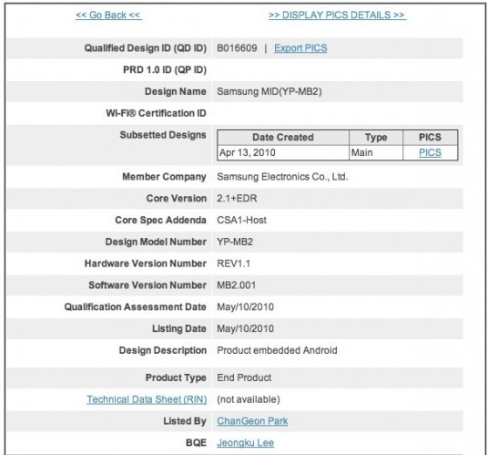Screen dimensions: 488x455
Task: Open the Jeongku Lee BQE link
Action: [x=245, y=443]
